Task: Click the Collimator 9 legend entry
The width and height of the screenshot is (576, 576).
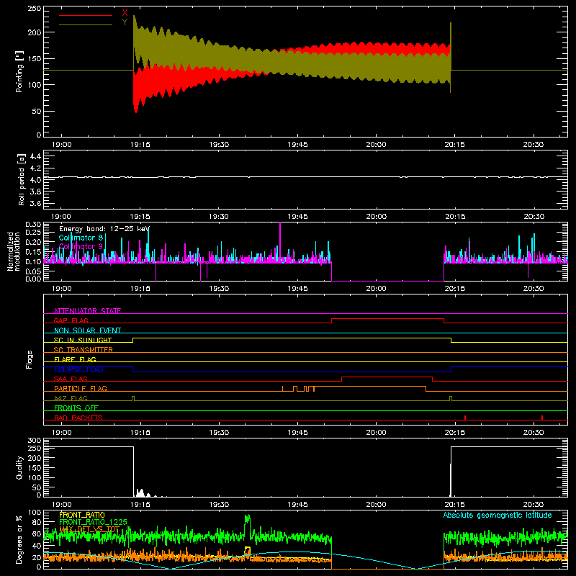Action: pos(81,246)
